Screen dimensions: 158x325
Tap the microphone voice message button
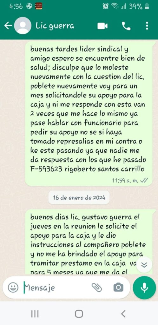coord(144,288)
